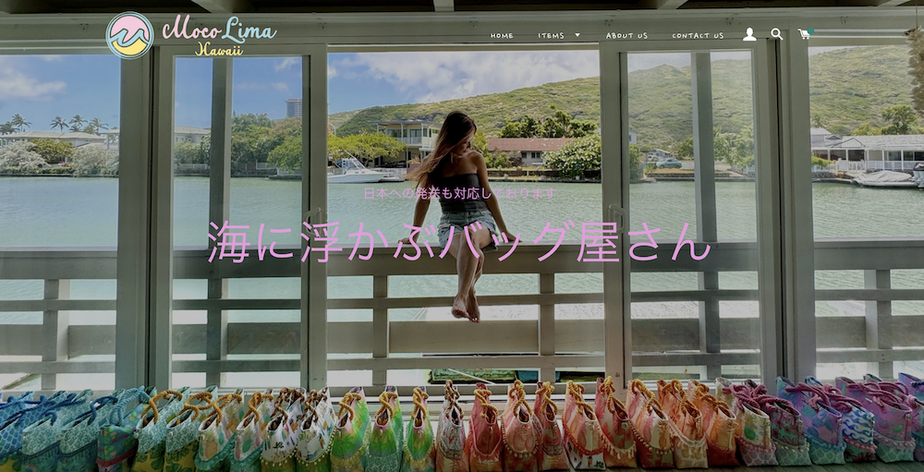
Task: Navigate to CONTACT US
Action: (x=698, y=35)
